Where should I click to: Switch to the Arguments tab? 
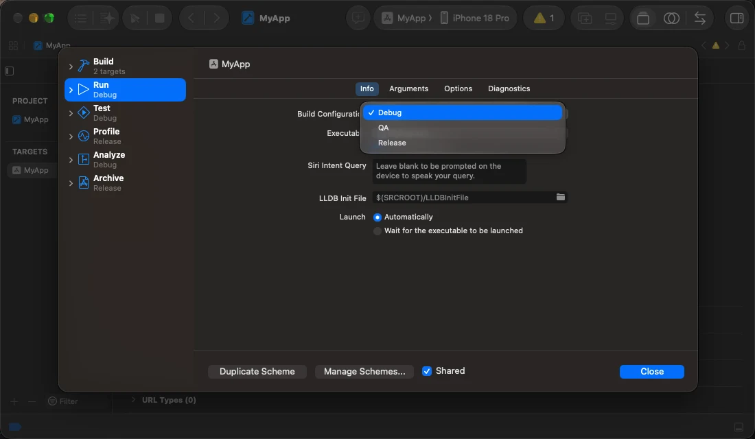pos(409,88)
